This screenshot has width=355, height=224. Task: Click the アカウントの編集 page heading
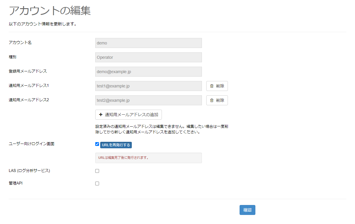[x=50, y=11]
